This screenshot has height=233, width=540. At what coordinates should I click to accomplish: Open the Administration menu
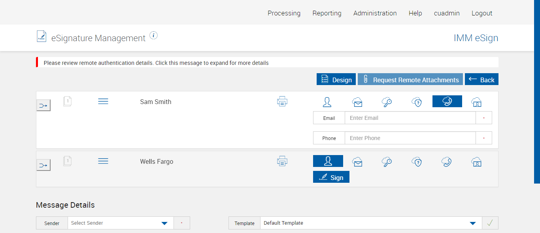375,13
